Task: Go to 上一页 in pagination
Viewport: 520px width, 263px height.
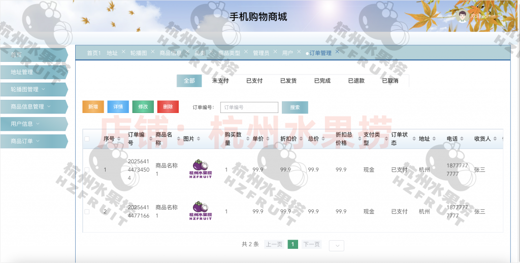Action: 274,244
